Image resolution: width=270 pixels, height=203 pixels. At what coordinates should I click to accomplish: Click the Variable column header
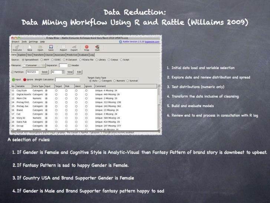pos(24,86)
